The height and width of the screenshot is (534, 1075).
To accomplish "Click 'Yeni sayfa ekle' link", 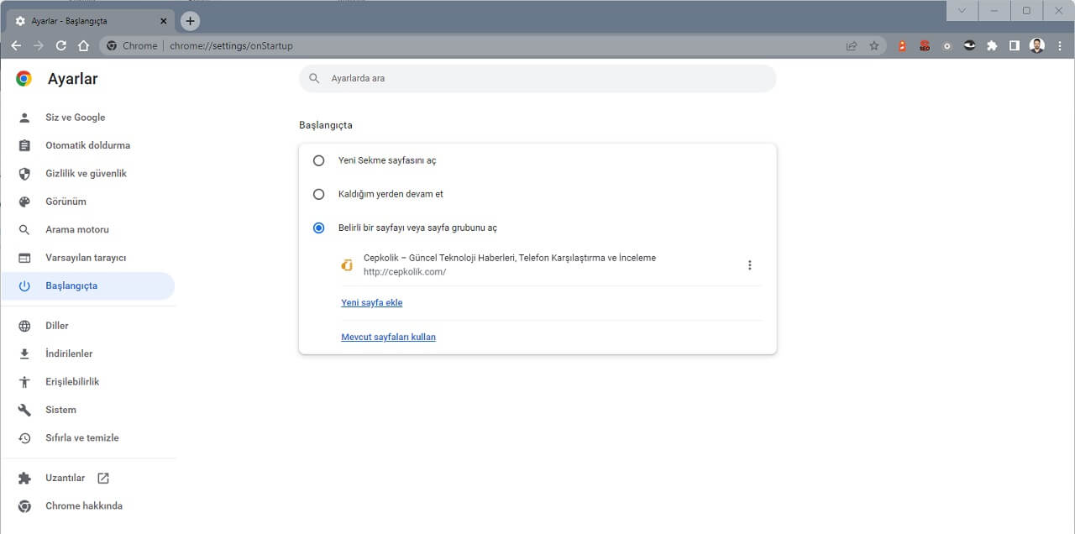I will [371, 303].
